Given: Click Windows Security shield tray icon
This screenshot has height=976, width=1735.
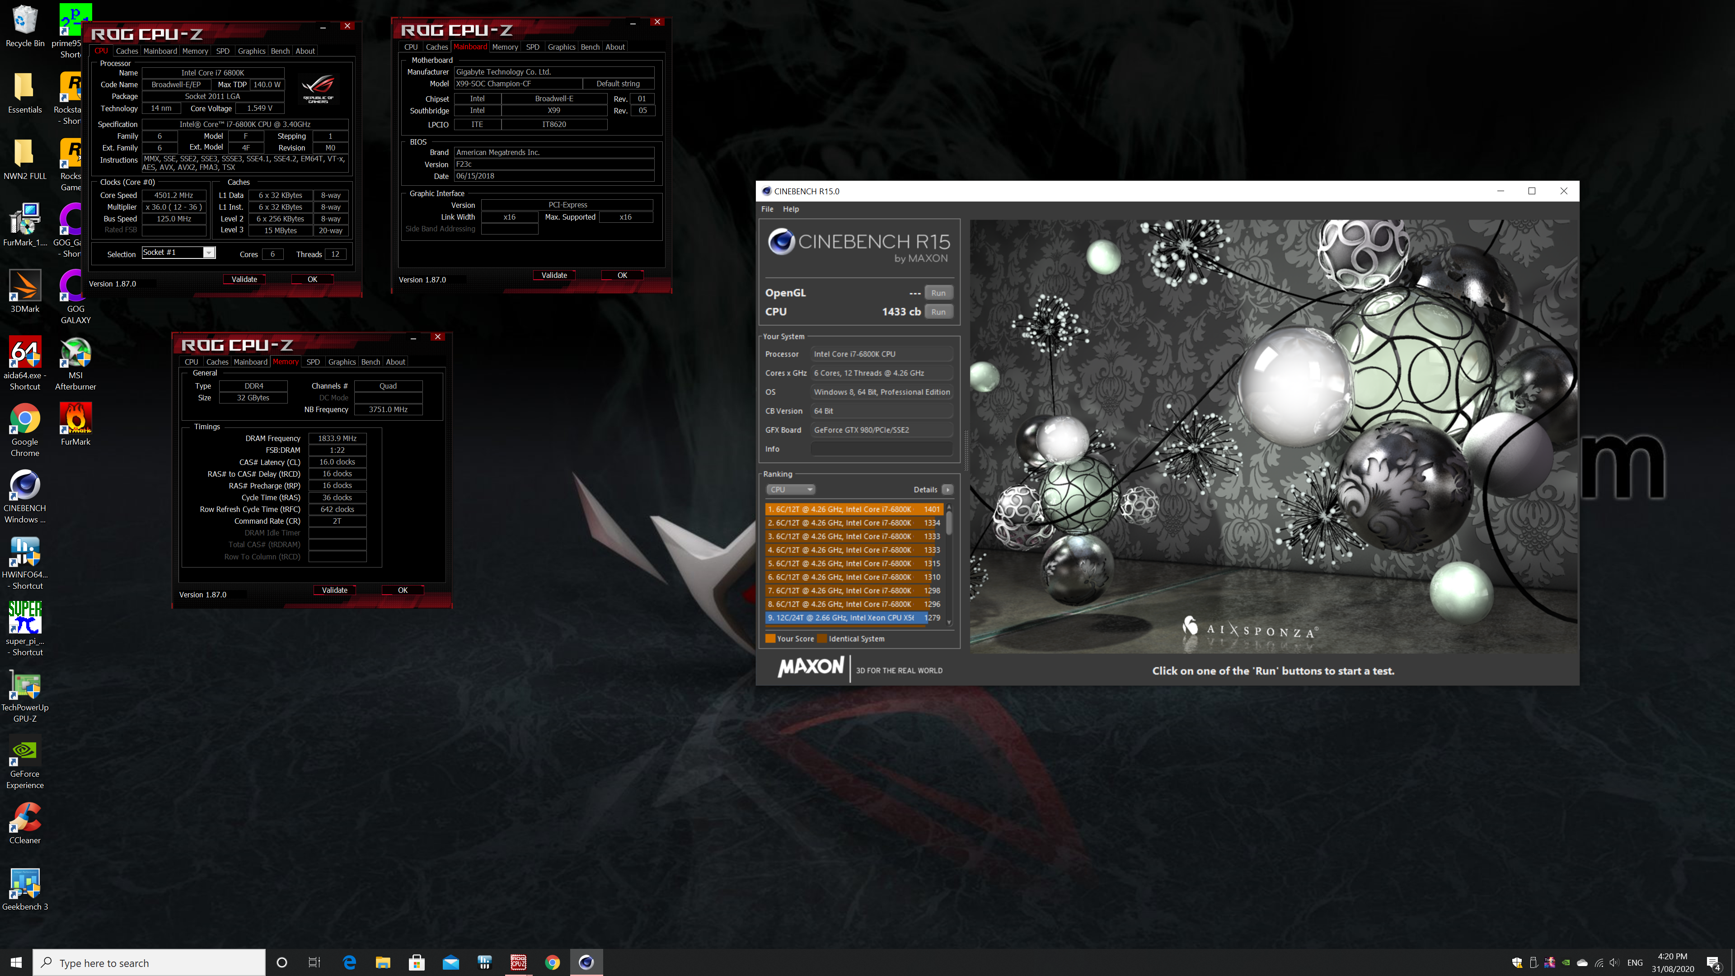Looking at the screenshot, I should click(x=1517, y=962).
